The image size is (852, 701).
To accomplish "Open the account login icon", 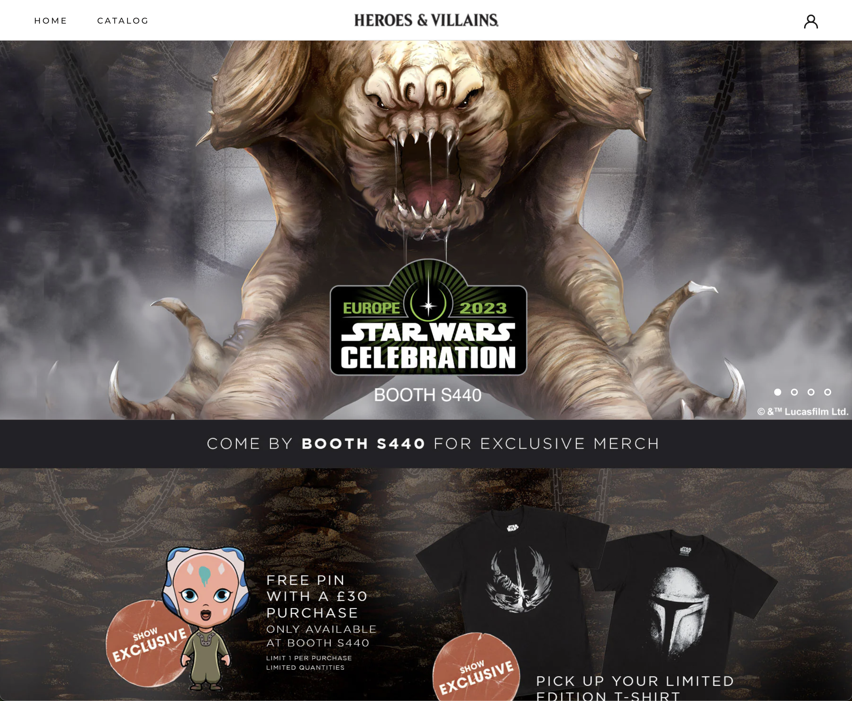I will pos(810,22).
